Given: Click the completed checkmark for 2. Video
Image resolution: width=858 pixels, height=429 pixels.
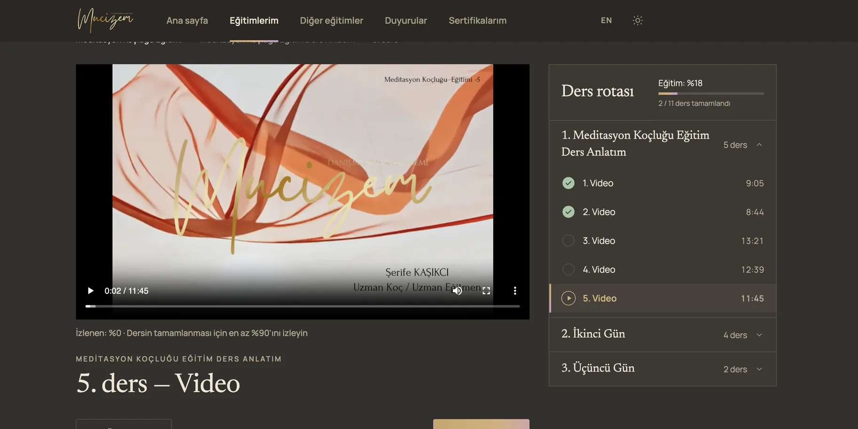Looking at the screenshot, I should pos(569,212).
